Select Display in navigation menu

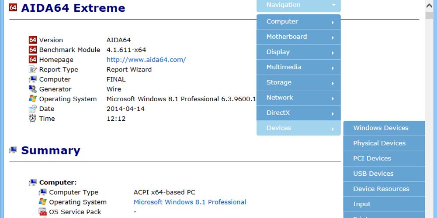click(298, 52)
